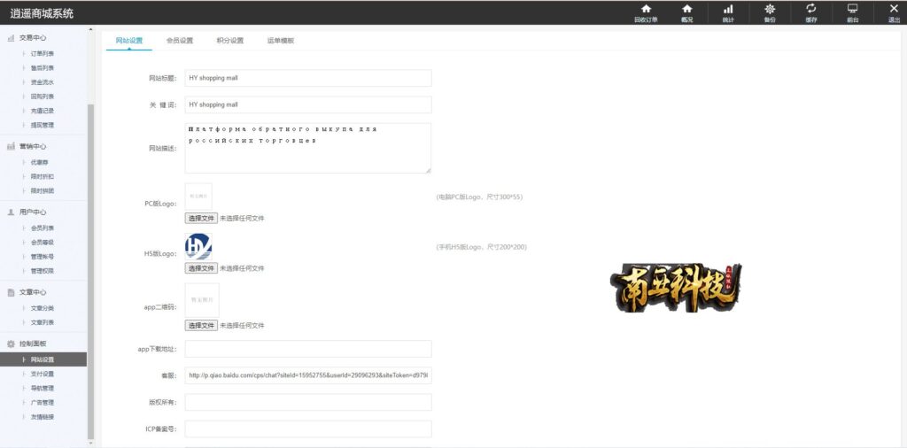Viewport: 907px width, 448px height.
Task: Click the 交易中心 bar chart icon
Action: 11,38
